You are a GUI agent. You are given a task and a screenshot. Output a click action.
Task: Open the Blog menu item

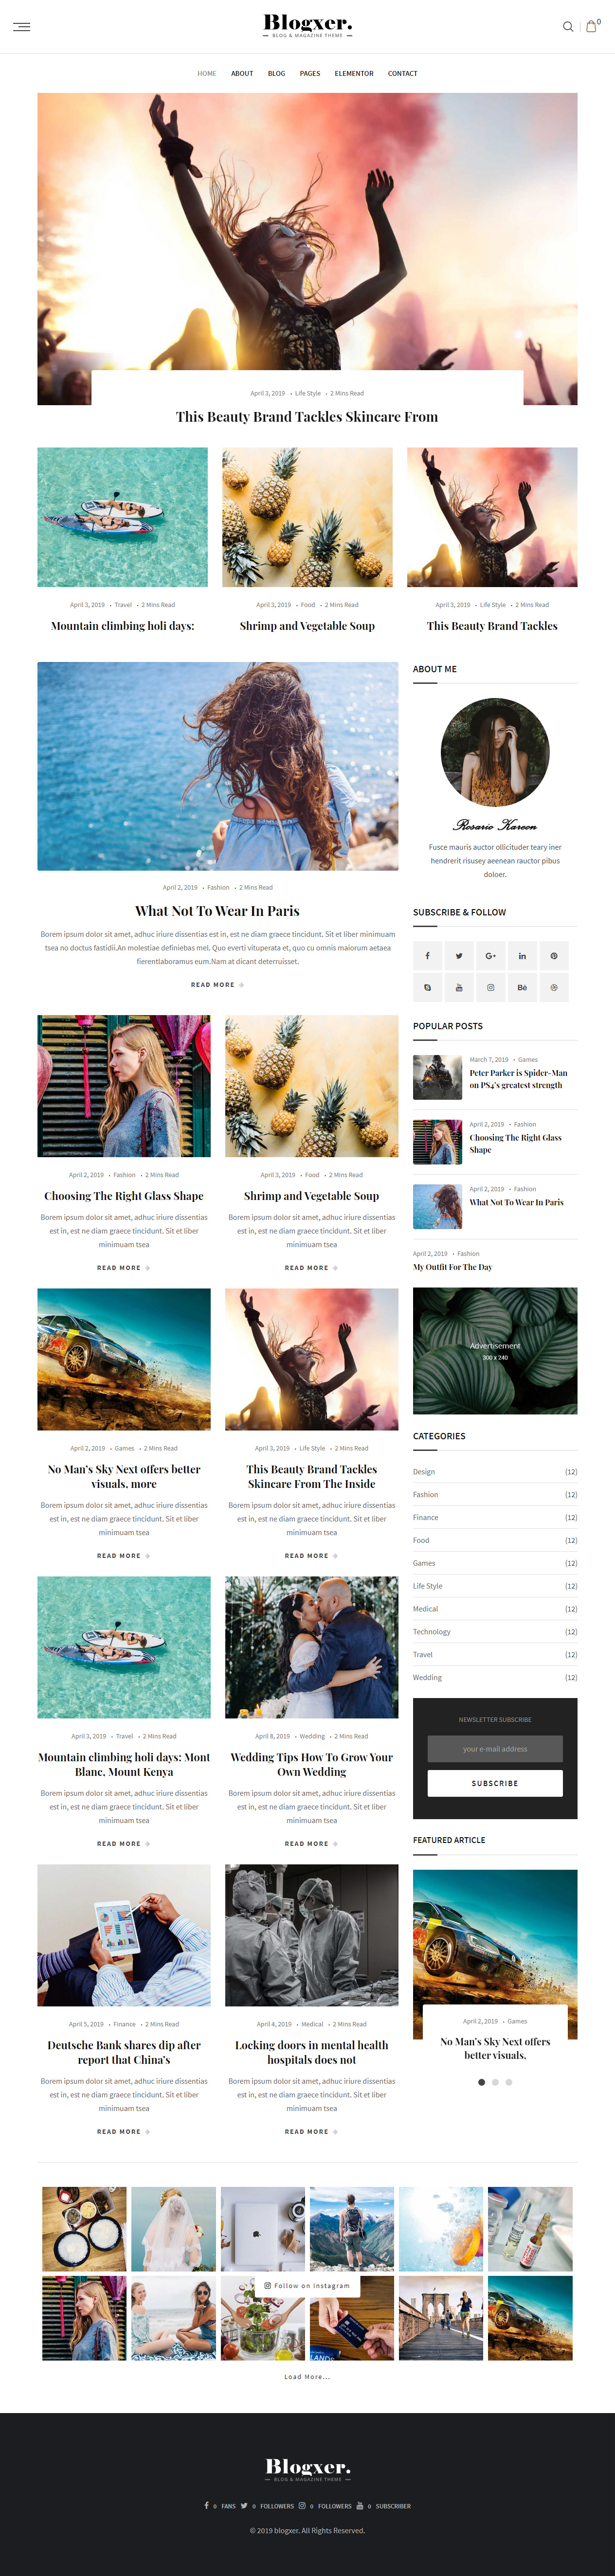point(277,73)
